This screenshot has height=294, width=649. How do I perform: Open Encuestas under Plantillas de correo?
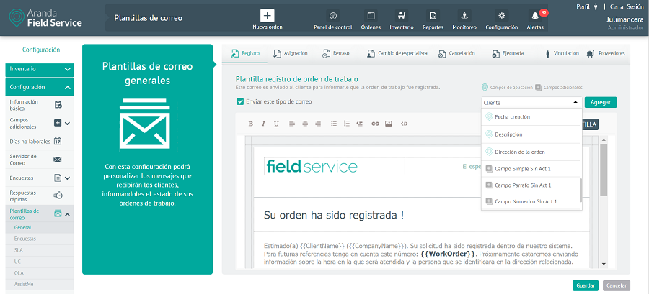coord(40,239)
